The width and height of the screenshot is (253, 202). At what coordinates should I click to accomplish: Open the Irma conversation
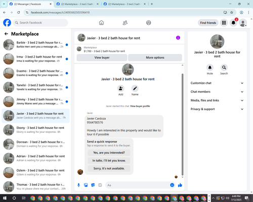pos(35,59)
